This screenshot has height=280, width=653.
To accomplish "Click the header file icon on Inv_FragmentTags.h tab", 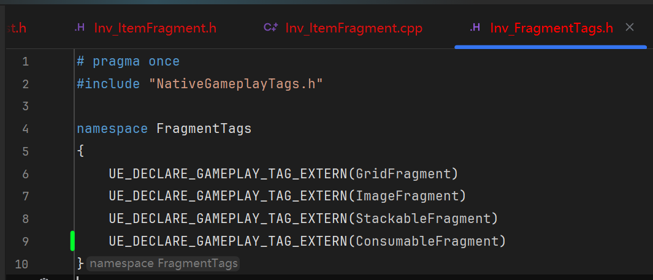I will [475, 28].
